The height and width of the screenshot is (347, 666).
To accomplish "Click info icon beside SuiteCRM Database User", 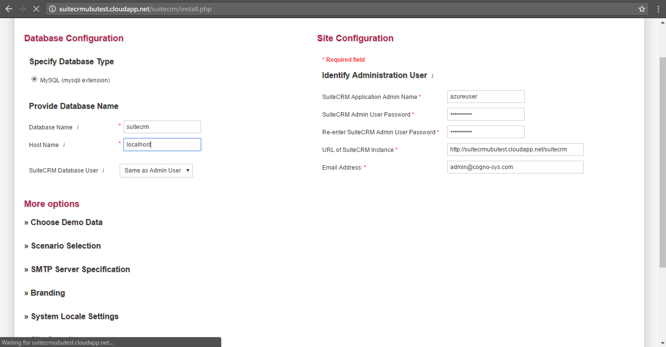I will pos(103,171).
